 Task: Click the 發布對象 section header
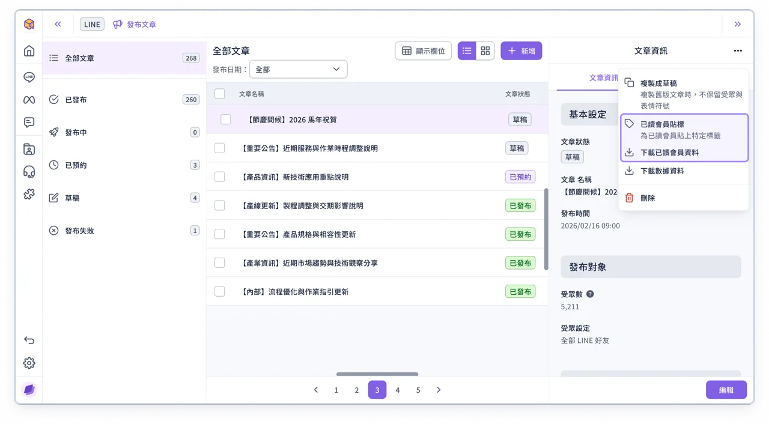[x=651, y=267]
